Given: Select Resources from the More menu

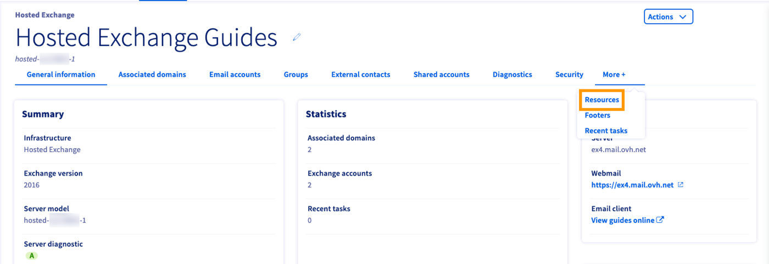Looking at the screenshot, I should coord(601,100).
